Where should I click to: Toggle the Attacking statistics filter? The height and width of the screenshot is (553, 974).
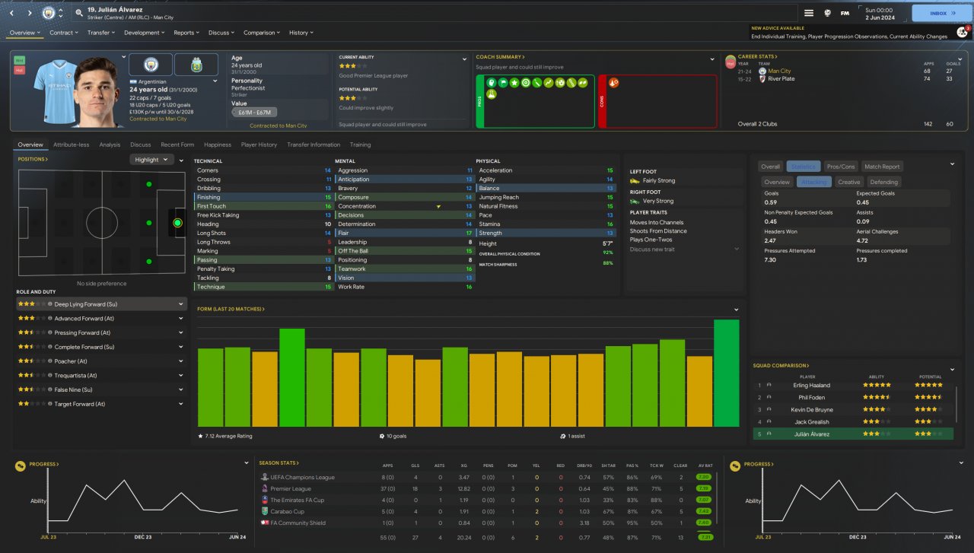813,182
